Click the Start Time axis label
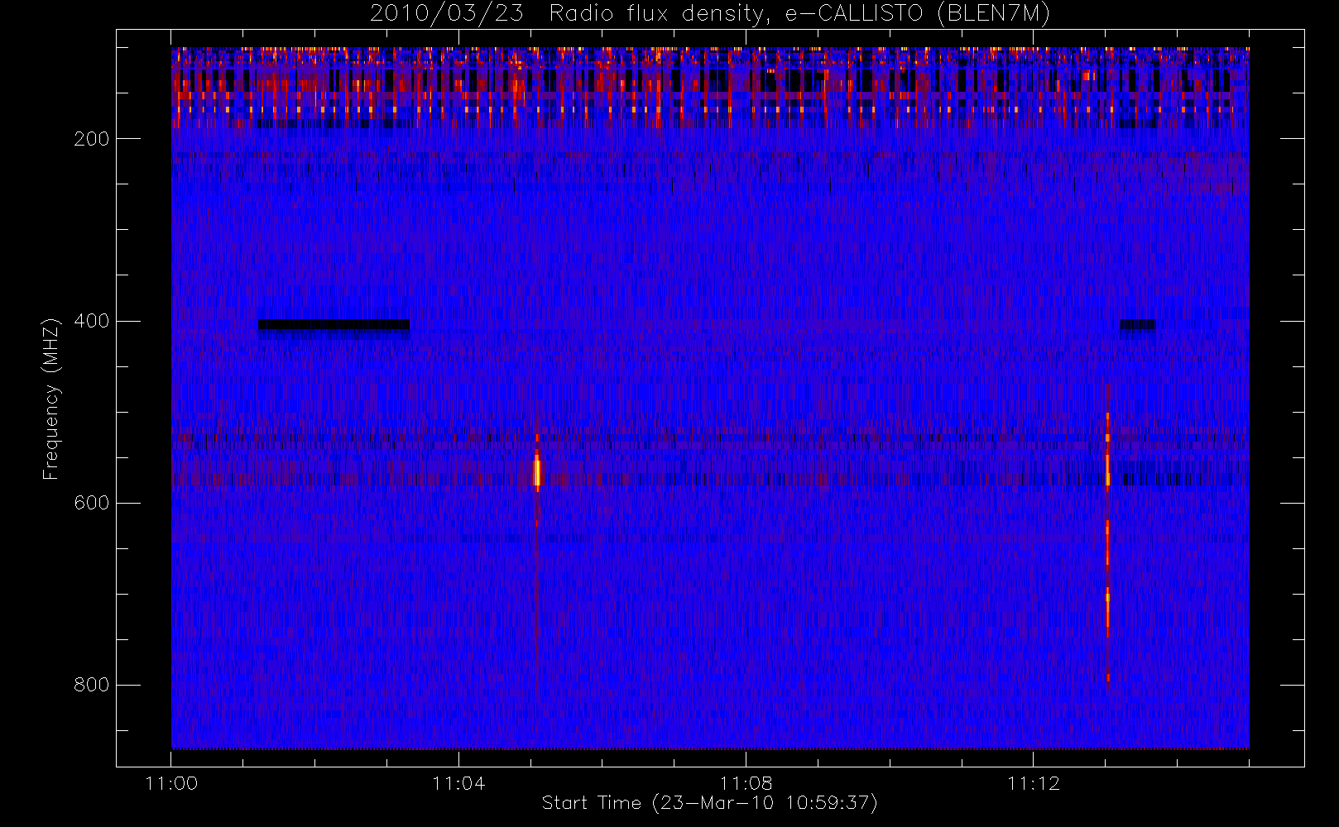The height and width of the screenshot is (827, 1339). click(709, 803)
